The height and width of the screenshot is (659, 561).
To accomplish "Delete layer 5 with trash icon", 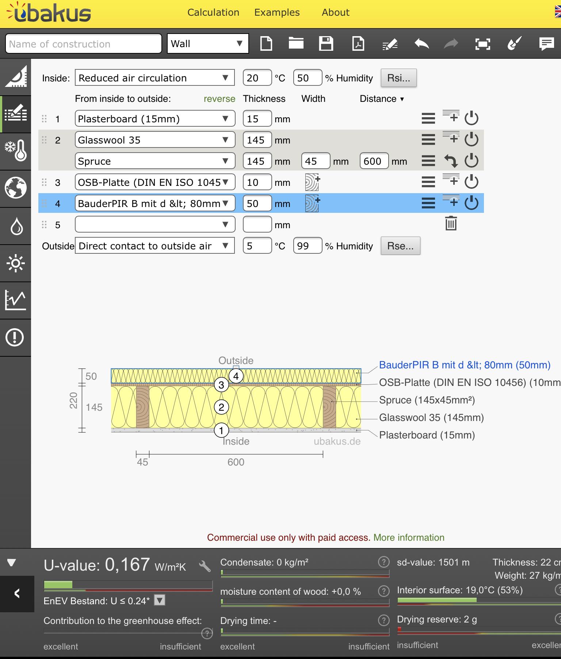I will coord(451,223).
